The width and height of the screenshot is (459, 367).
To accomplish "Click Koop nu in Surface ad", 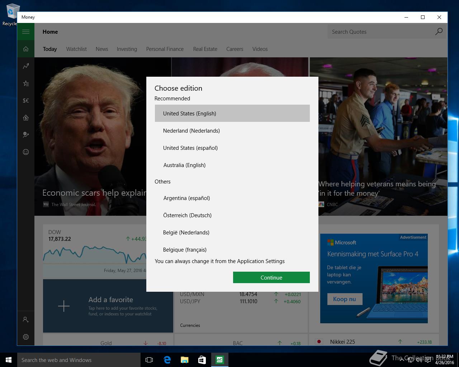I will coord(345,299).
